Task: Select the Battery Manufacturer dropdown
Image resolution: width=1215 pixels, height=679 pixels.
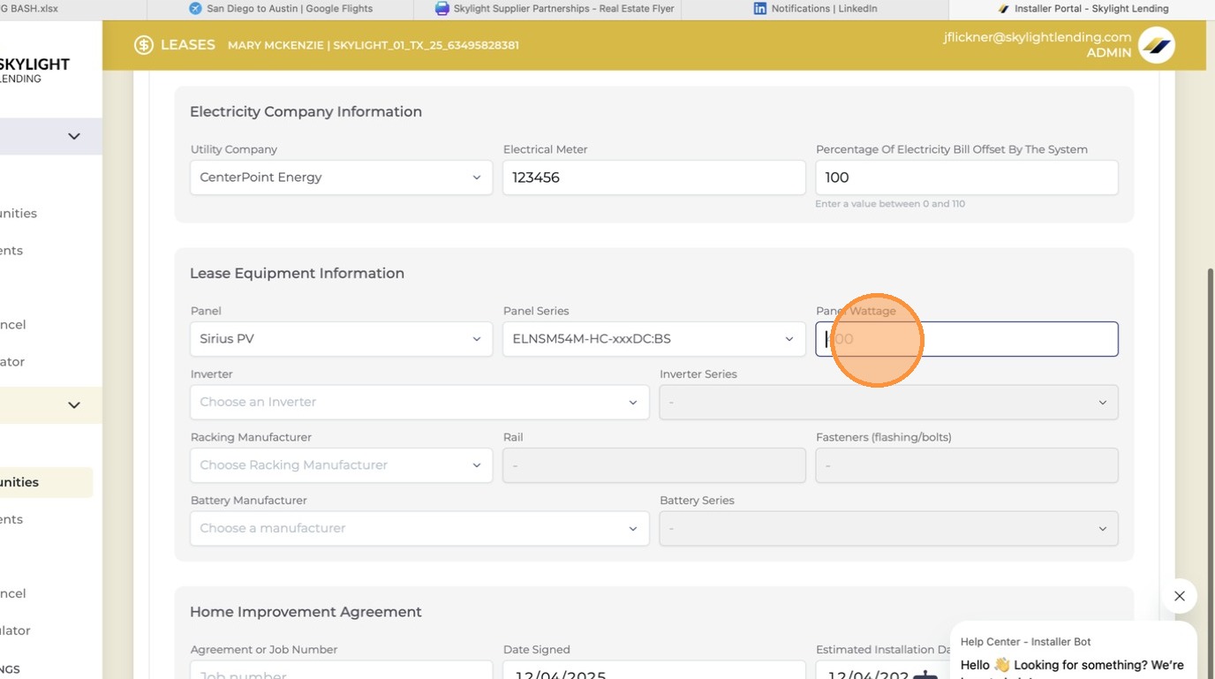Action: 419,529
